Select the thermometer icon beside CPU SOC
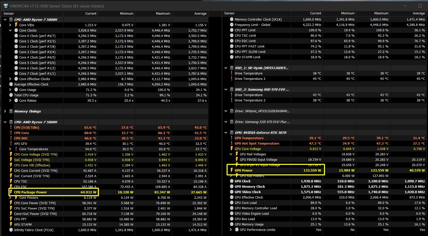Viewport: 428px width, 236px height. pos(11,138)
